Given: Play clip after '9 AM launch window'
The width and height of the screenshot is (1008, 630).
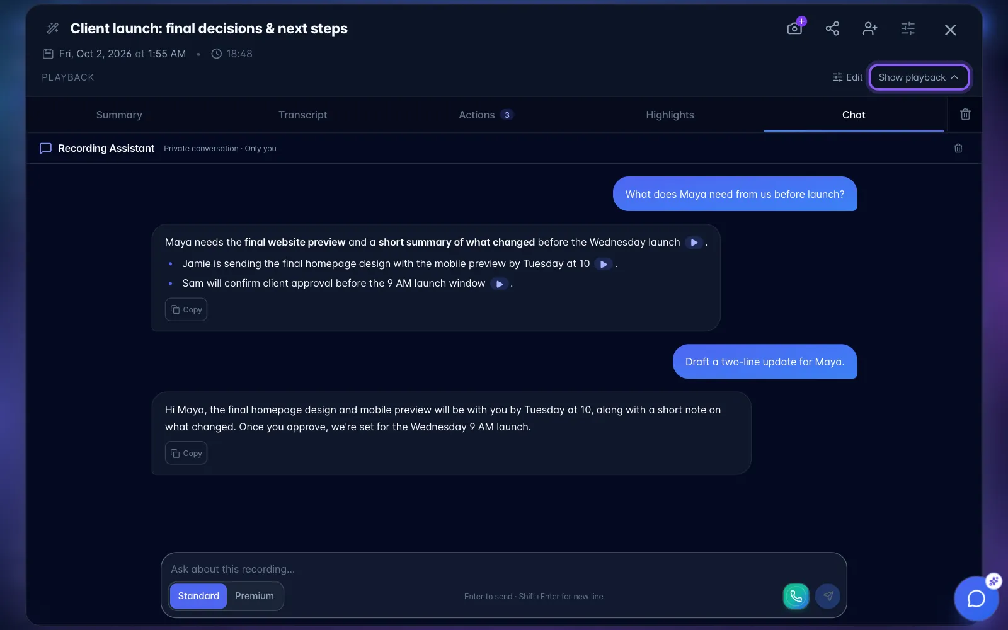Looking at the screenshot, I should 499,283.
